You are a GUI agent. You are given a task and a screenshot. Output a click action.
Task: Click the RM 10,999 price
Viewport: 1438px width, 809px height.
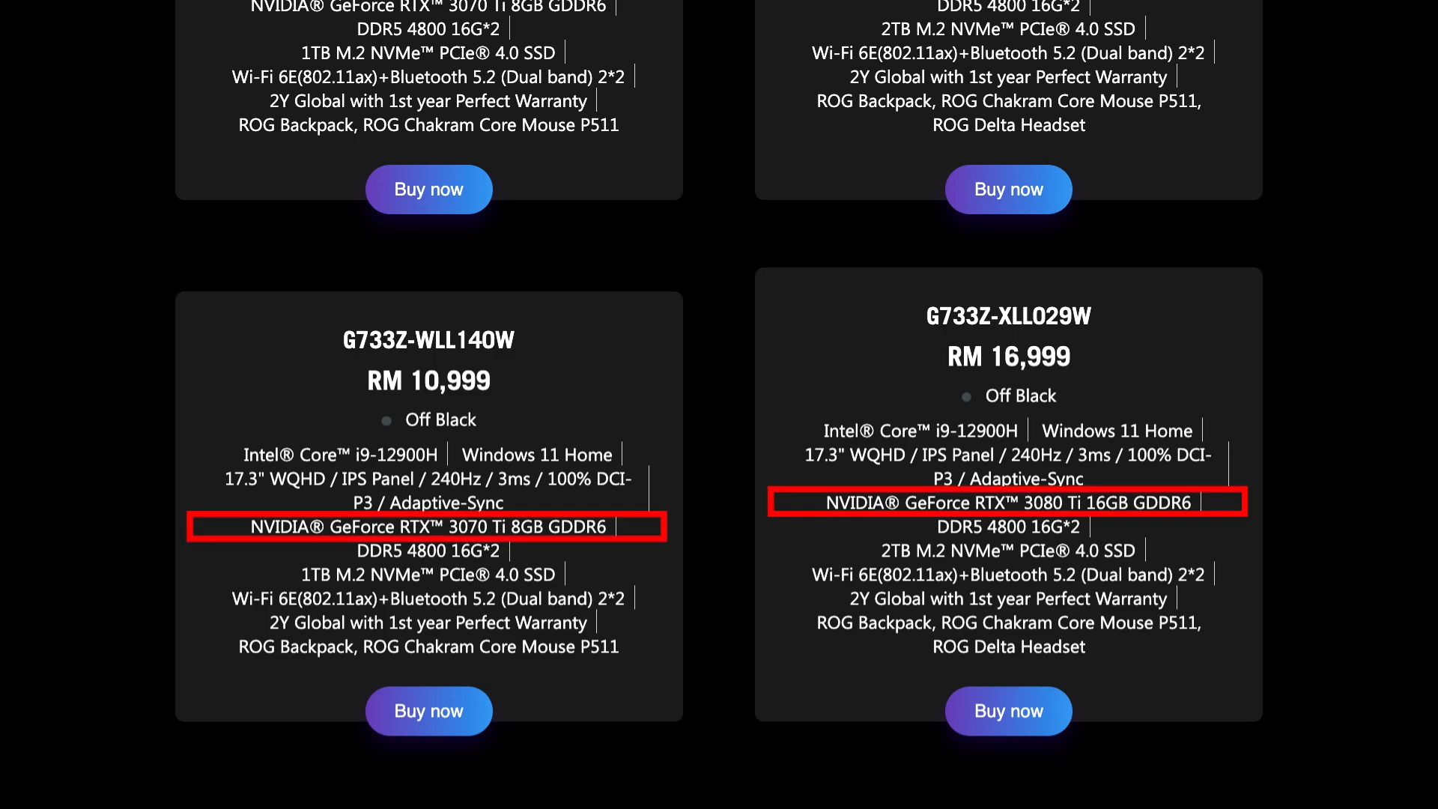428,381
